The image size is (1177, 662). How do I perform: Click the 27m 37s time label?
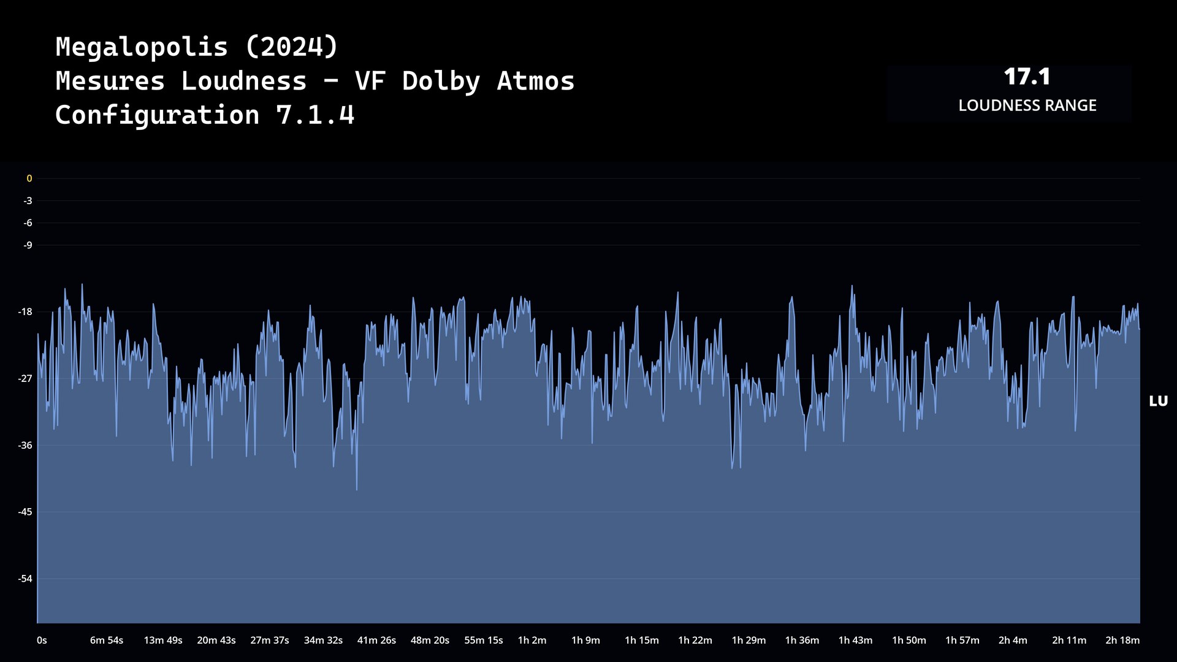270,640
